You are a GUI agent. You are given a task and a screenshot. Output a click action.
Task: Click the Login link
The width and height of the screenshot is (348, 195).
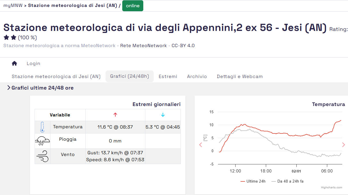coord(33,64)
